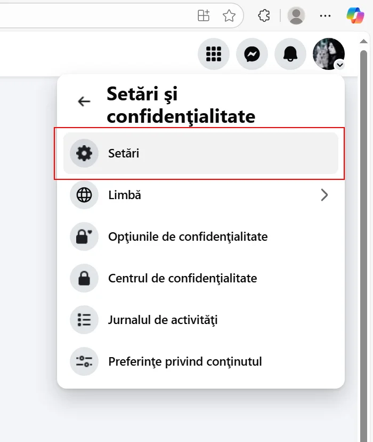Viewport: 373px width, 442px height.
Task: Open the browser three-dot settings menu
Action: click(x=325, y=15)
